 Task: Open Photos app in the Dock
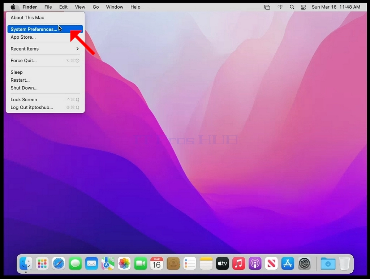(124, 263)
